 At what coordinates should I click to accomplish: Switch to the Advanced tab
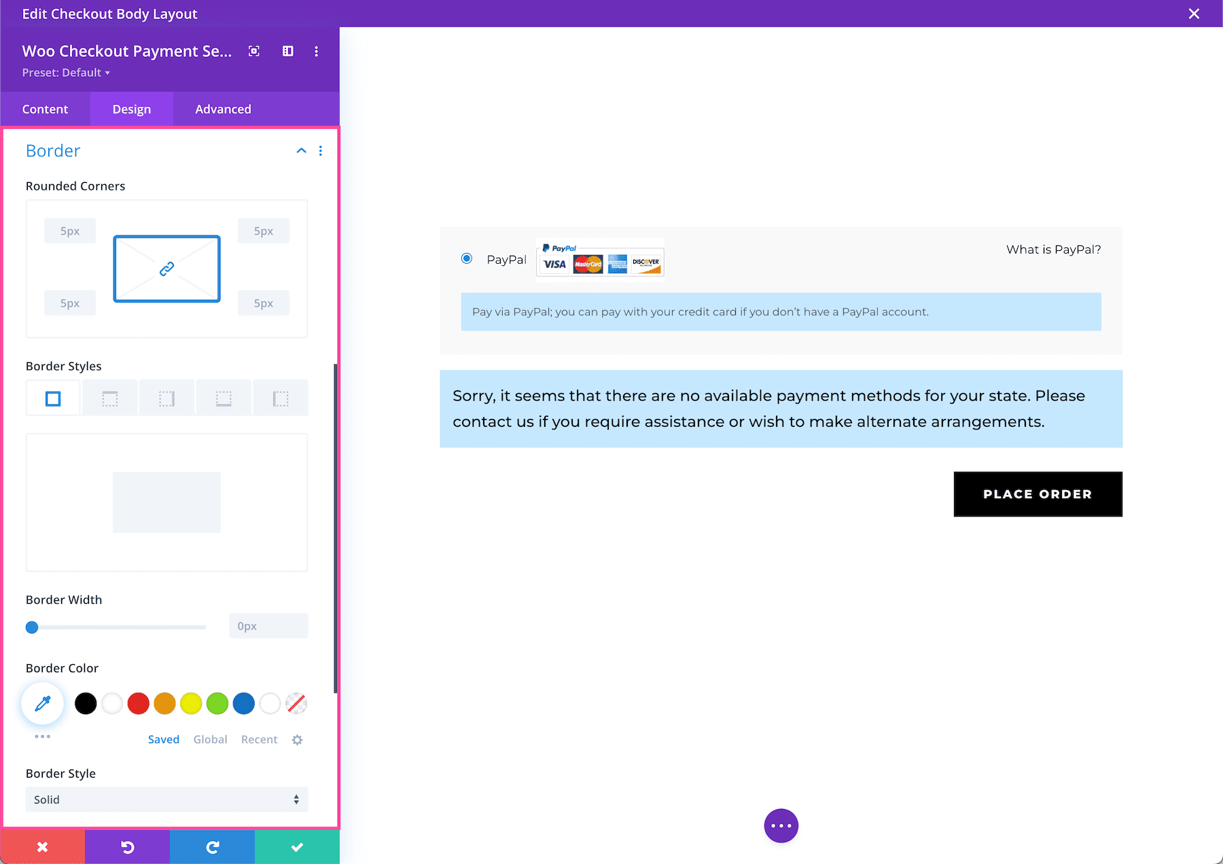pos(222,109)
